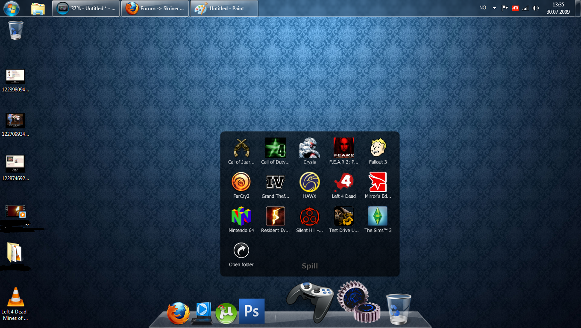Launch Nintendo 64 emulator icon

tap(241, 217)
